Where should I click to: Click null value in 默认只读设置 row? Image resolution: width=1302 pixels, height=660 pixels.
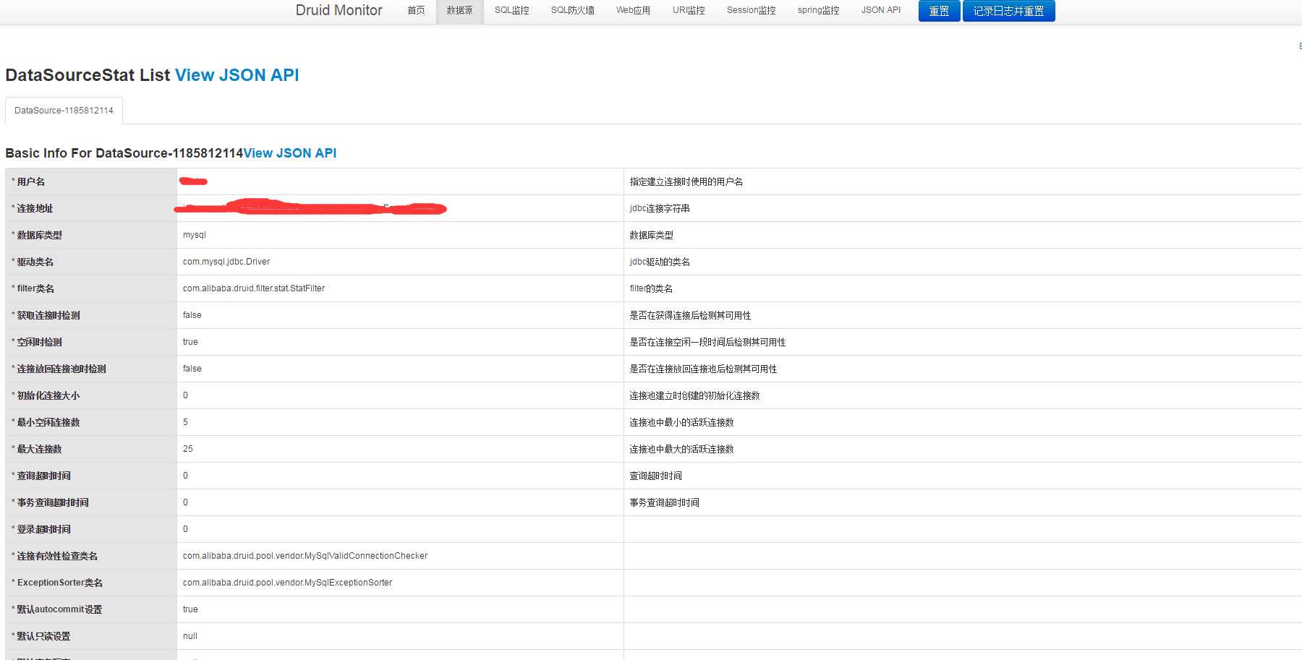tap(190, 636)
